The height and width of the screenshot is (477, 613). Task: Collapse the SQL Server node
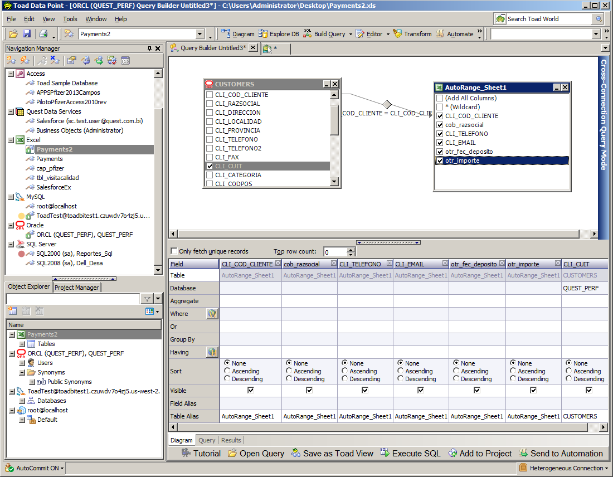11,245
